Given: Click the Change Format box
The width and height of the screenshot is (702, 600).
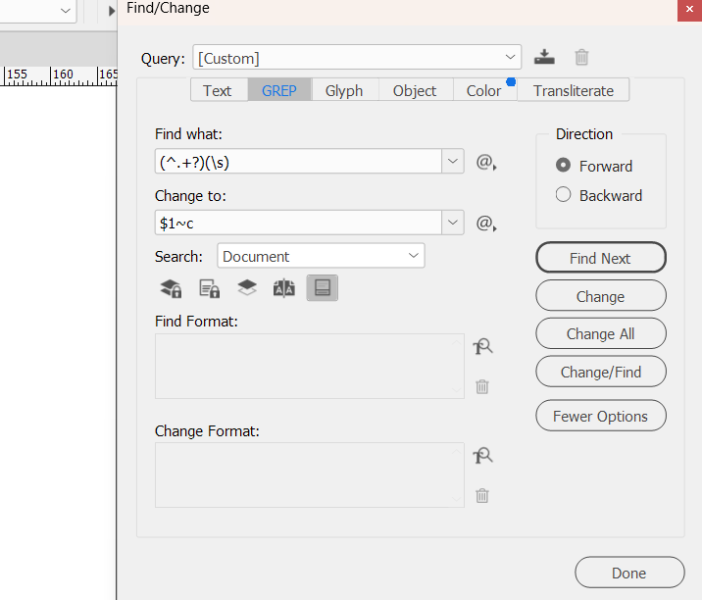Looking at the screenshot, I should pos(310,475).
